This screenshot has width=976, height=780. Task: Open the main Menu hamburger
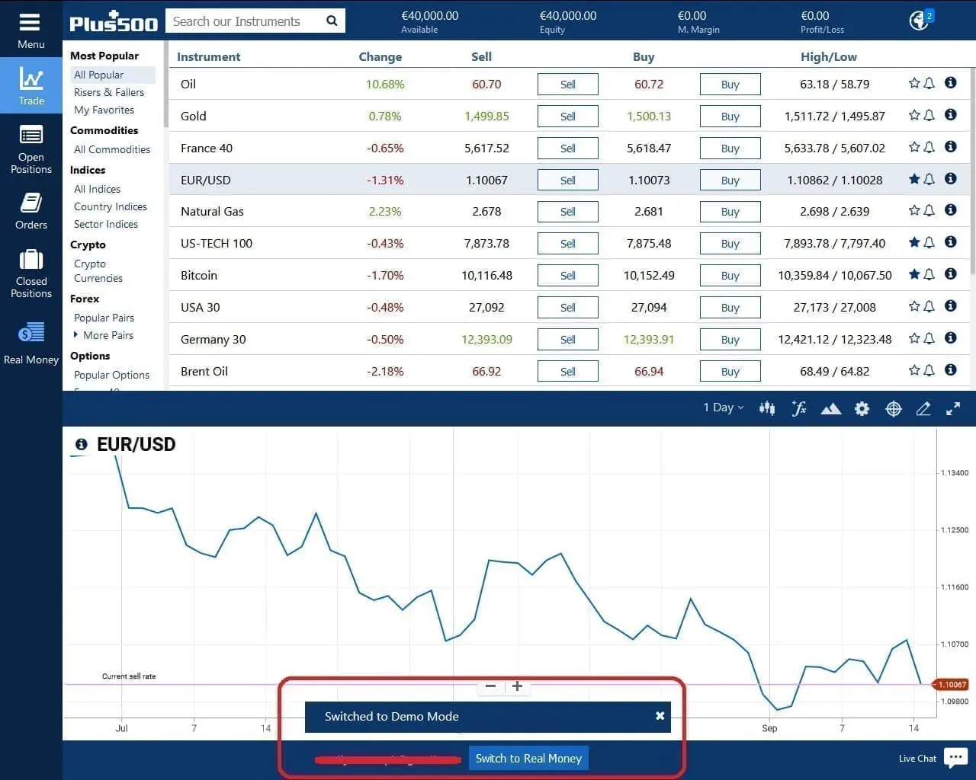[x=30, y=29]
